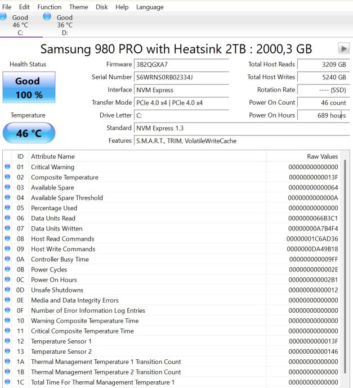Click the Rotation Rate value
This screenshot has height=388, width=353.
pyautogui.click(x=324, y=90)
